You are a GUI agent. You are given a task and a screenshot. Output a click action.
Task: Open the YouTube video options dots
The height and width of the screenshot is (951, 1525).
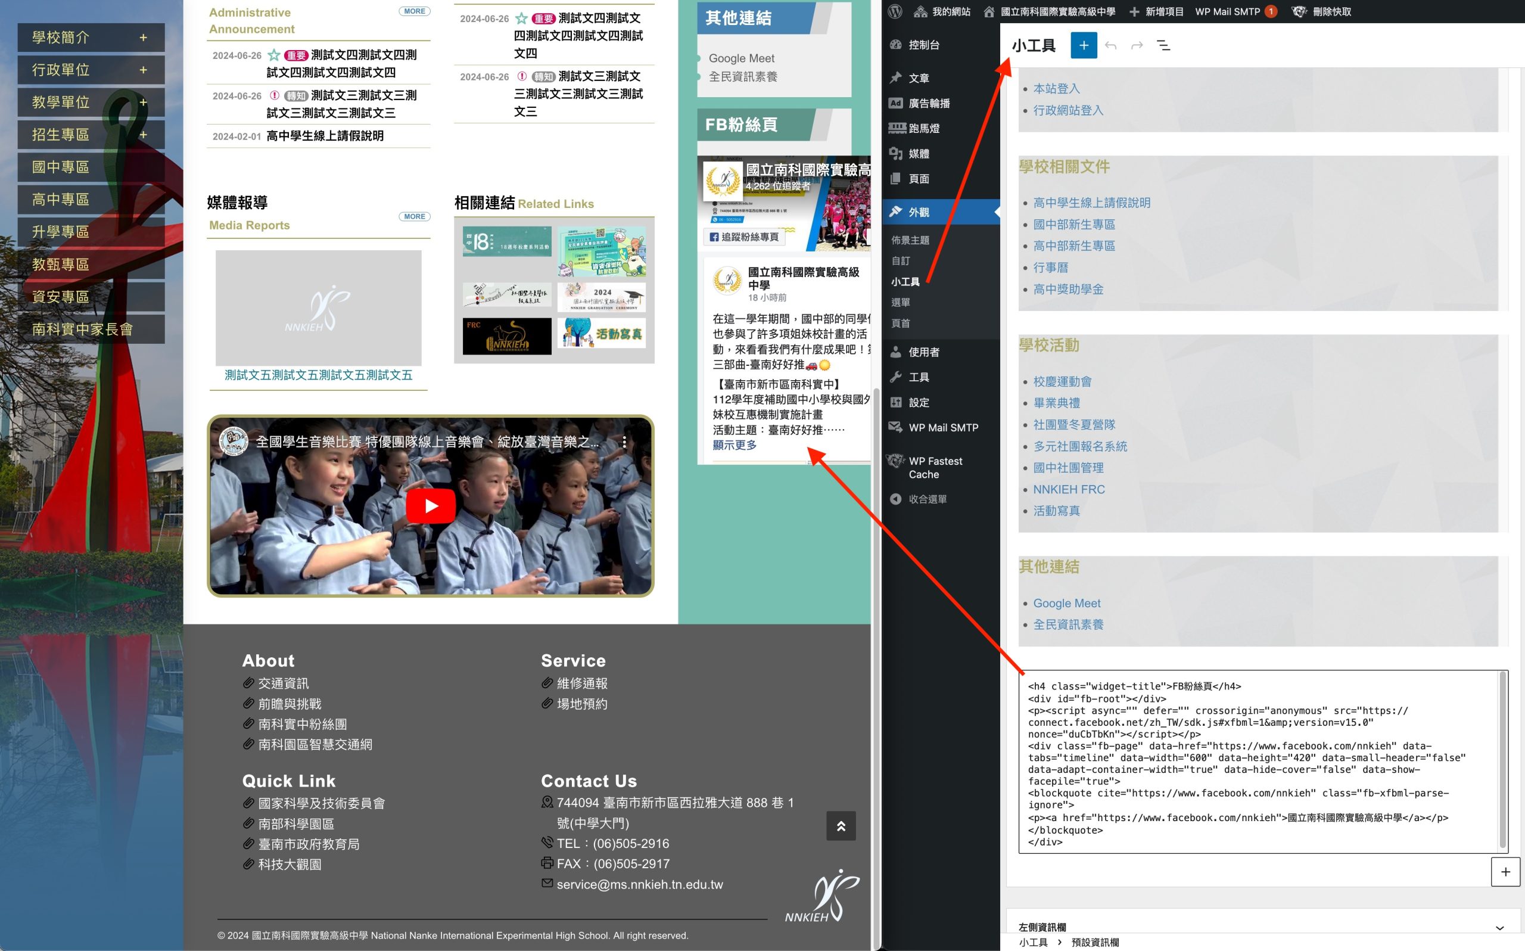(x=624, y=442)
